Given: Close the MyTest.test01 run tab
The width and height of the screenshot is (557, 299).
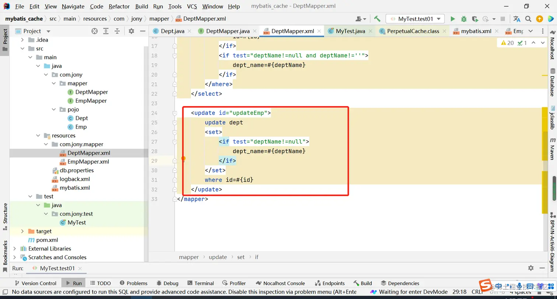Looking at the screenshot, I should tap(80, 268).
